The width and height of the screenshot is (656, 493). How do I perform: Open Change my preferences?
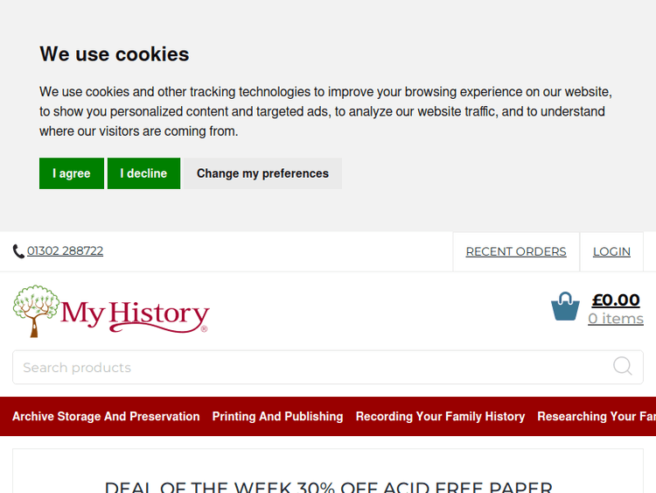coord(262,173)
